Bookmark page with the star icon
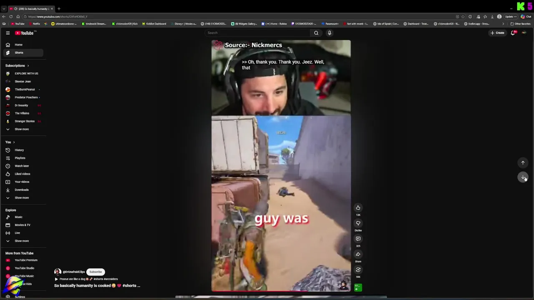The width and height of the screenshot is (534, 300). [x=463, y=17]
